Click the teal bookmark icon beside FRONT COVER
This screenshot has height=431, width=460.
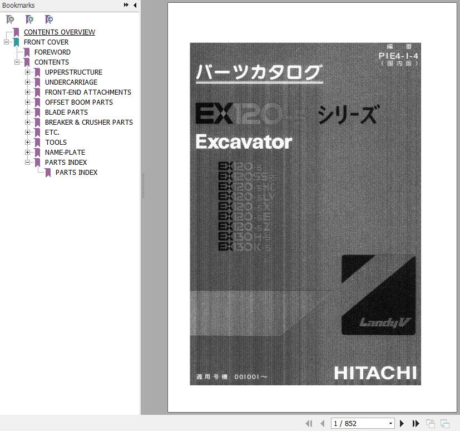(x=16, y=42)
